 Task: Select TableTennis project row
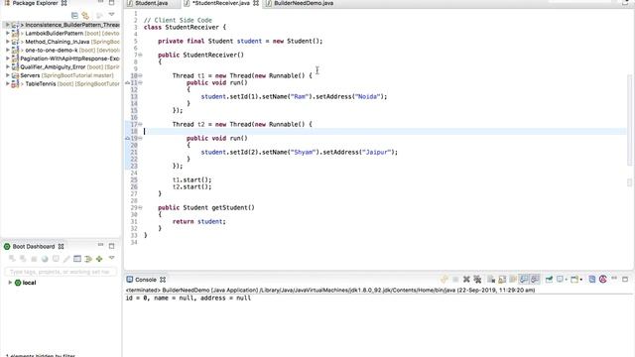tap(62, 83)
